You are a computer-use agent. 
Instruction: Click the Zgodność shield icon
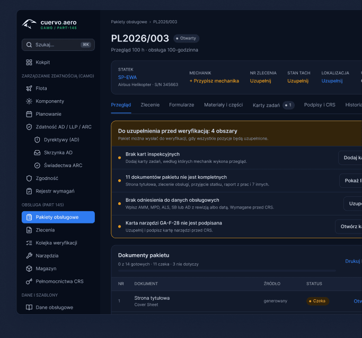(29, 178)
